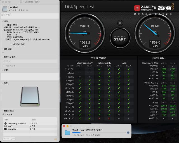This screenshot has height=143, width=179.
Task: Click ProRes 1080 HD read value 2130
Action: [x=173, y=89]
